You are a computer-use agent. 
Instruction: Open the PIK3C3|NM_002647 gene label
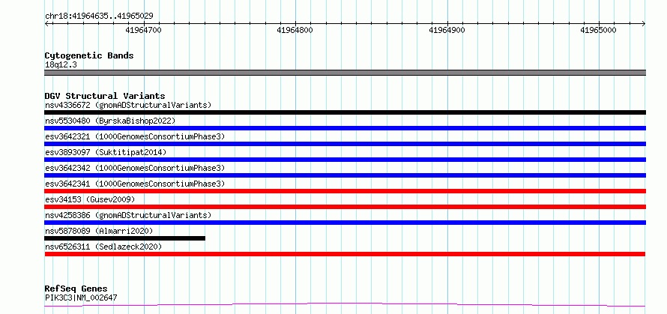click(x=81, y=298)
